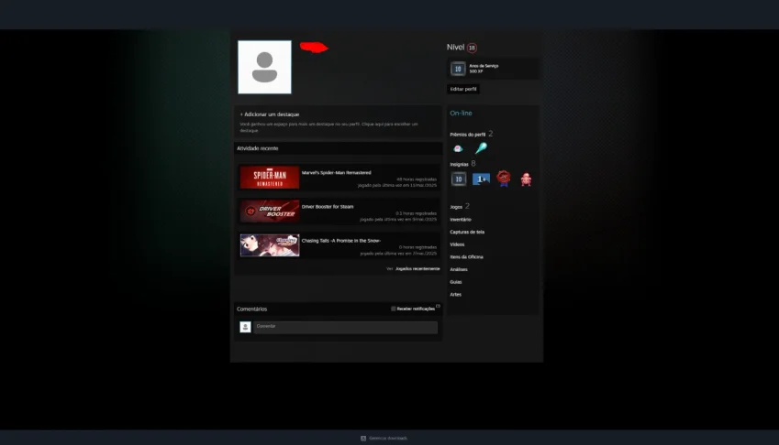Click the Editar perfil button
Screen dimensions: 779x445
463,89
